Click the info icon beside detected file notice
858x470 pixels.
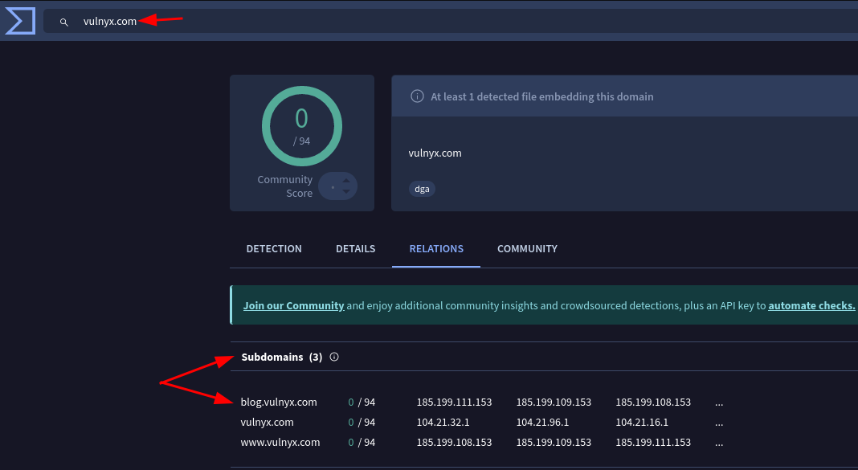coord(417,96)
